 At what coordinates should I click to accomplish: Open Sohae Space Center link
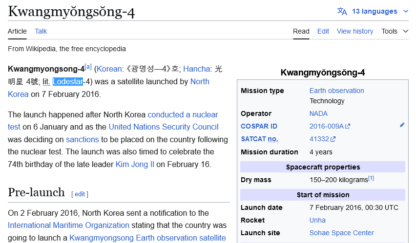(x=342, y=233)
